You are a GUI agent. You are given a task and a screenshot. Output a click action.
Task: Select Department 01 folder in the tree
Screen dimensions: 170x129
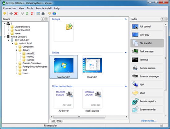click(x=22, y=27)
